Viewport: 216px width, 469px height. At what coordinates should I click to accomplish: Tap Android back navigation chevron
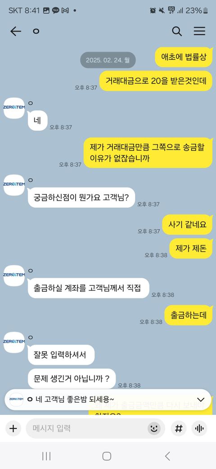(168, 456)
